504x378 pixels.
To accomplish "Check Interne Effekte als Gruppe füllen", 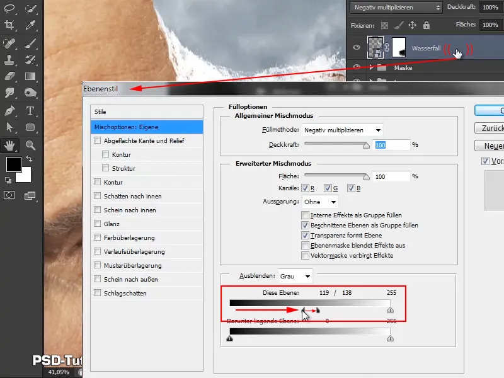I will [x=305, y=215].
